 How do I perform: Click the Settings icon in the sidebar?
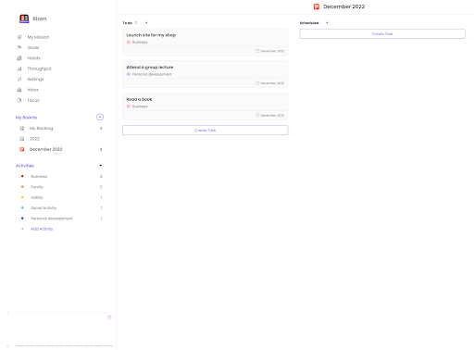(x=19, y=79)
